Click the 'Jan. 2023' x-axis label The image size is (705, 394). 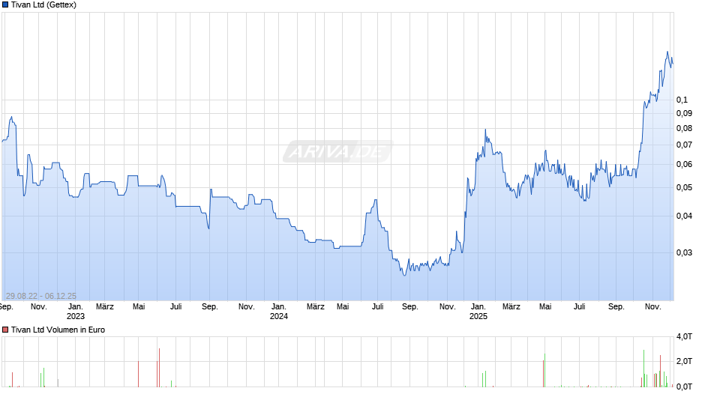[x=76, y=312]
